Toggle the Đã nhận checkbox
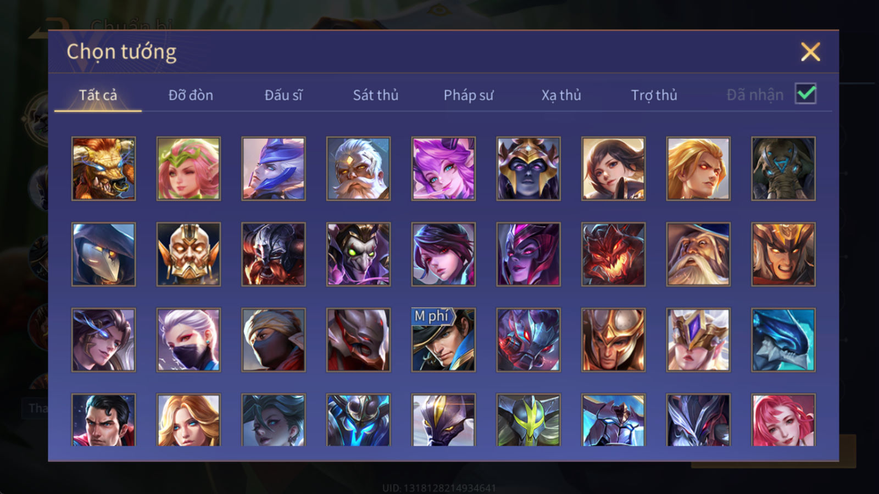This screenshot has width=879, height=494. coord(805,94)
